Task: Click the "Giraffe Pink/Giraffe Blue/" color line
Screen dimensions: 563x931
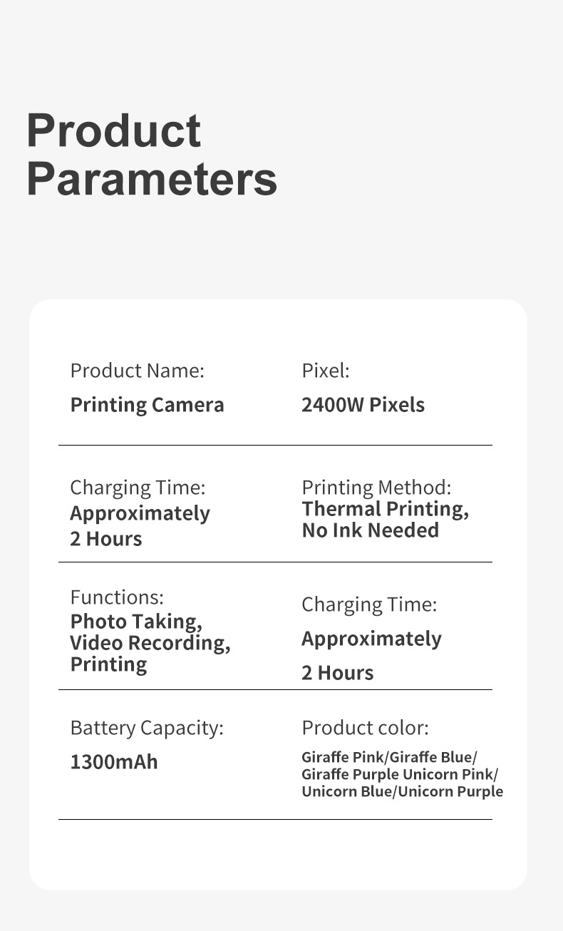Action: pos(389,757)
